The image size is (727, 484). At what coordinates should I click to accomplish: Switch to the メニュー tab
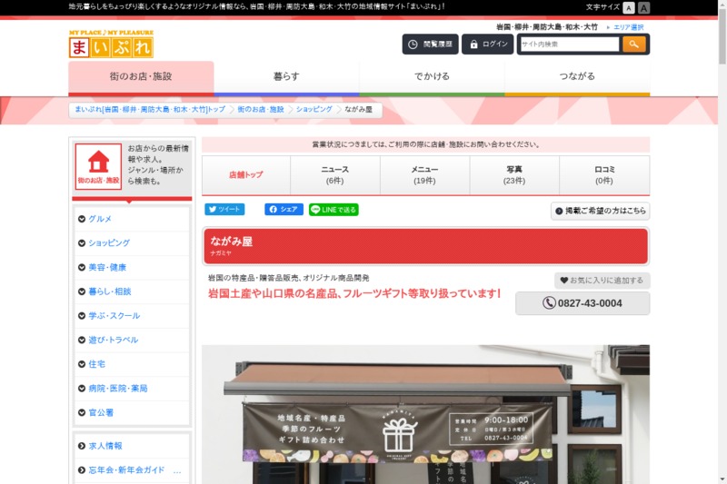tap(424, 175)
